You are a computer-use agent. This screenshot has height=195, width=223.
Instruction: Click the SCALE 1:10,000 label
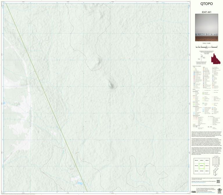[206, 43]
